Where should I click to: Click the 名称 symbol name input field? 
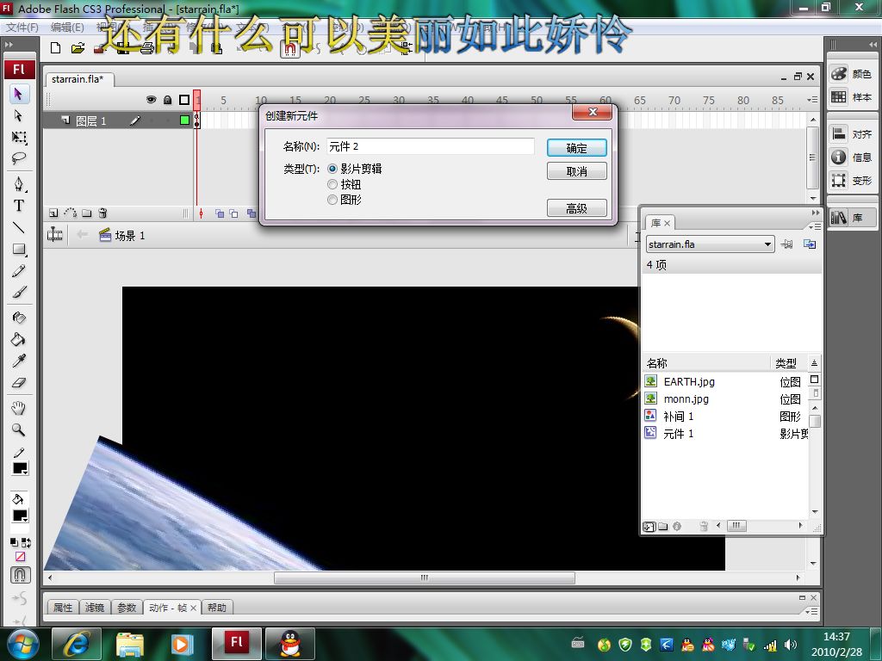point(431,146)
